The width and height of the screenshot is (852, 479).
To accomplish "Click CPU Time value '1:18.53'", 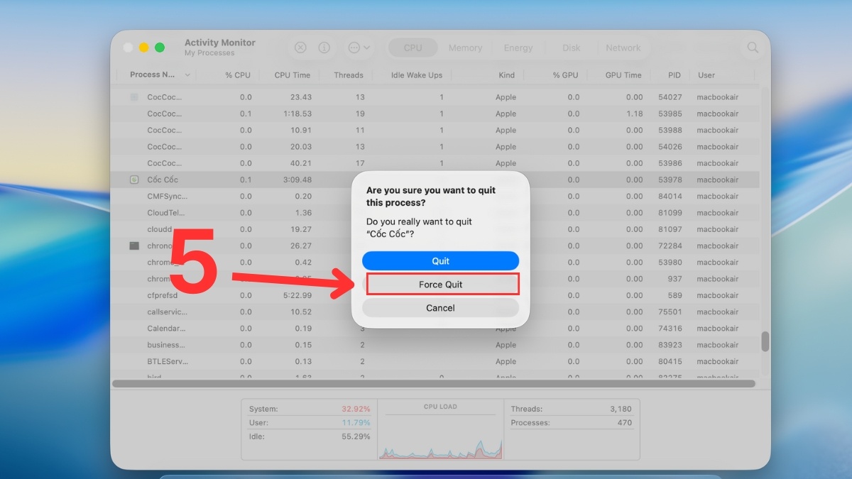I will click(297, 114).
